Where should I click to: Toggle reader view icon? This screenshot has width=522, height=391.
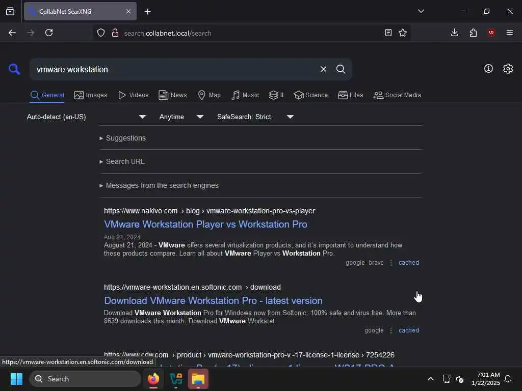coord(388,33)
